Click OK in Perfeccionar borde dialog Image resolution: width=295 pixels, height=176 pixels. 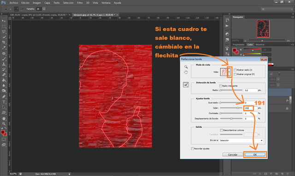(255, 155)
